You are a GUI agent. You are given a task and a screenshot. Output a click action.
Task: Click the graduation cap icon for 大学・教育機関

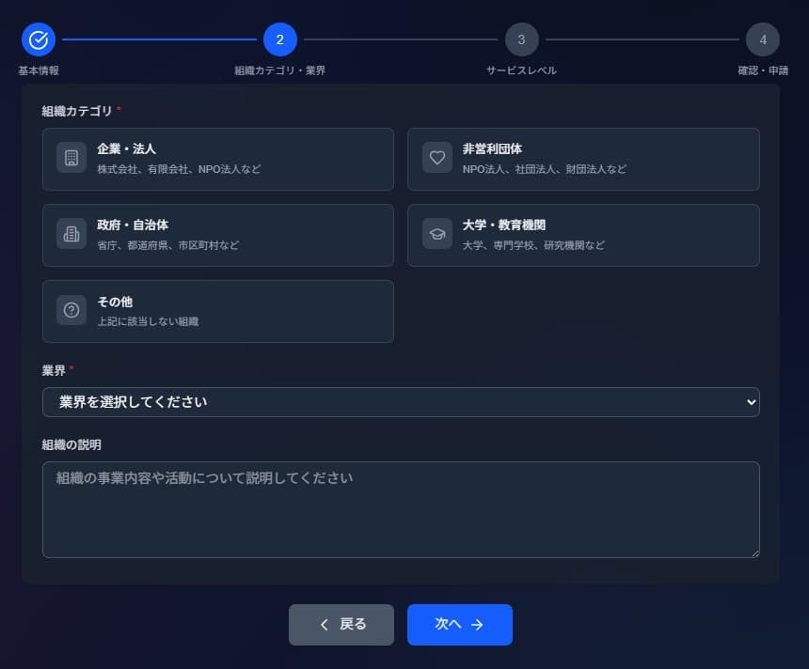point(436,234)
